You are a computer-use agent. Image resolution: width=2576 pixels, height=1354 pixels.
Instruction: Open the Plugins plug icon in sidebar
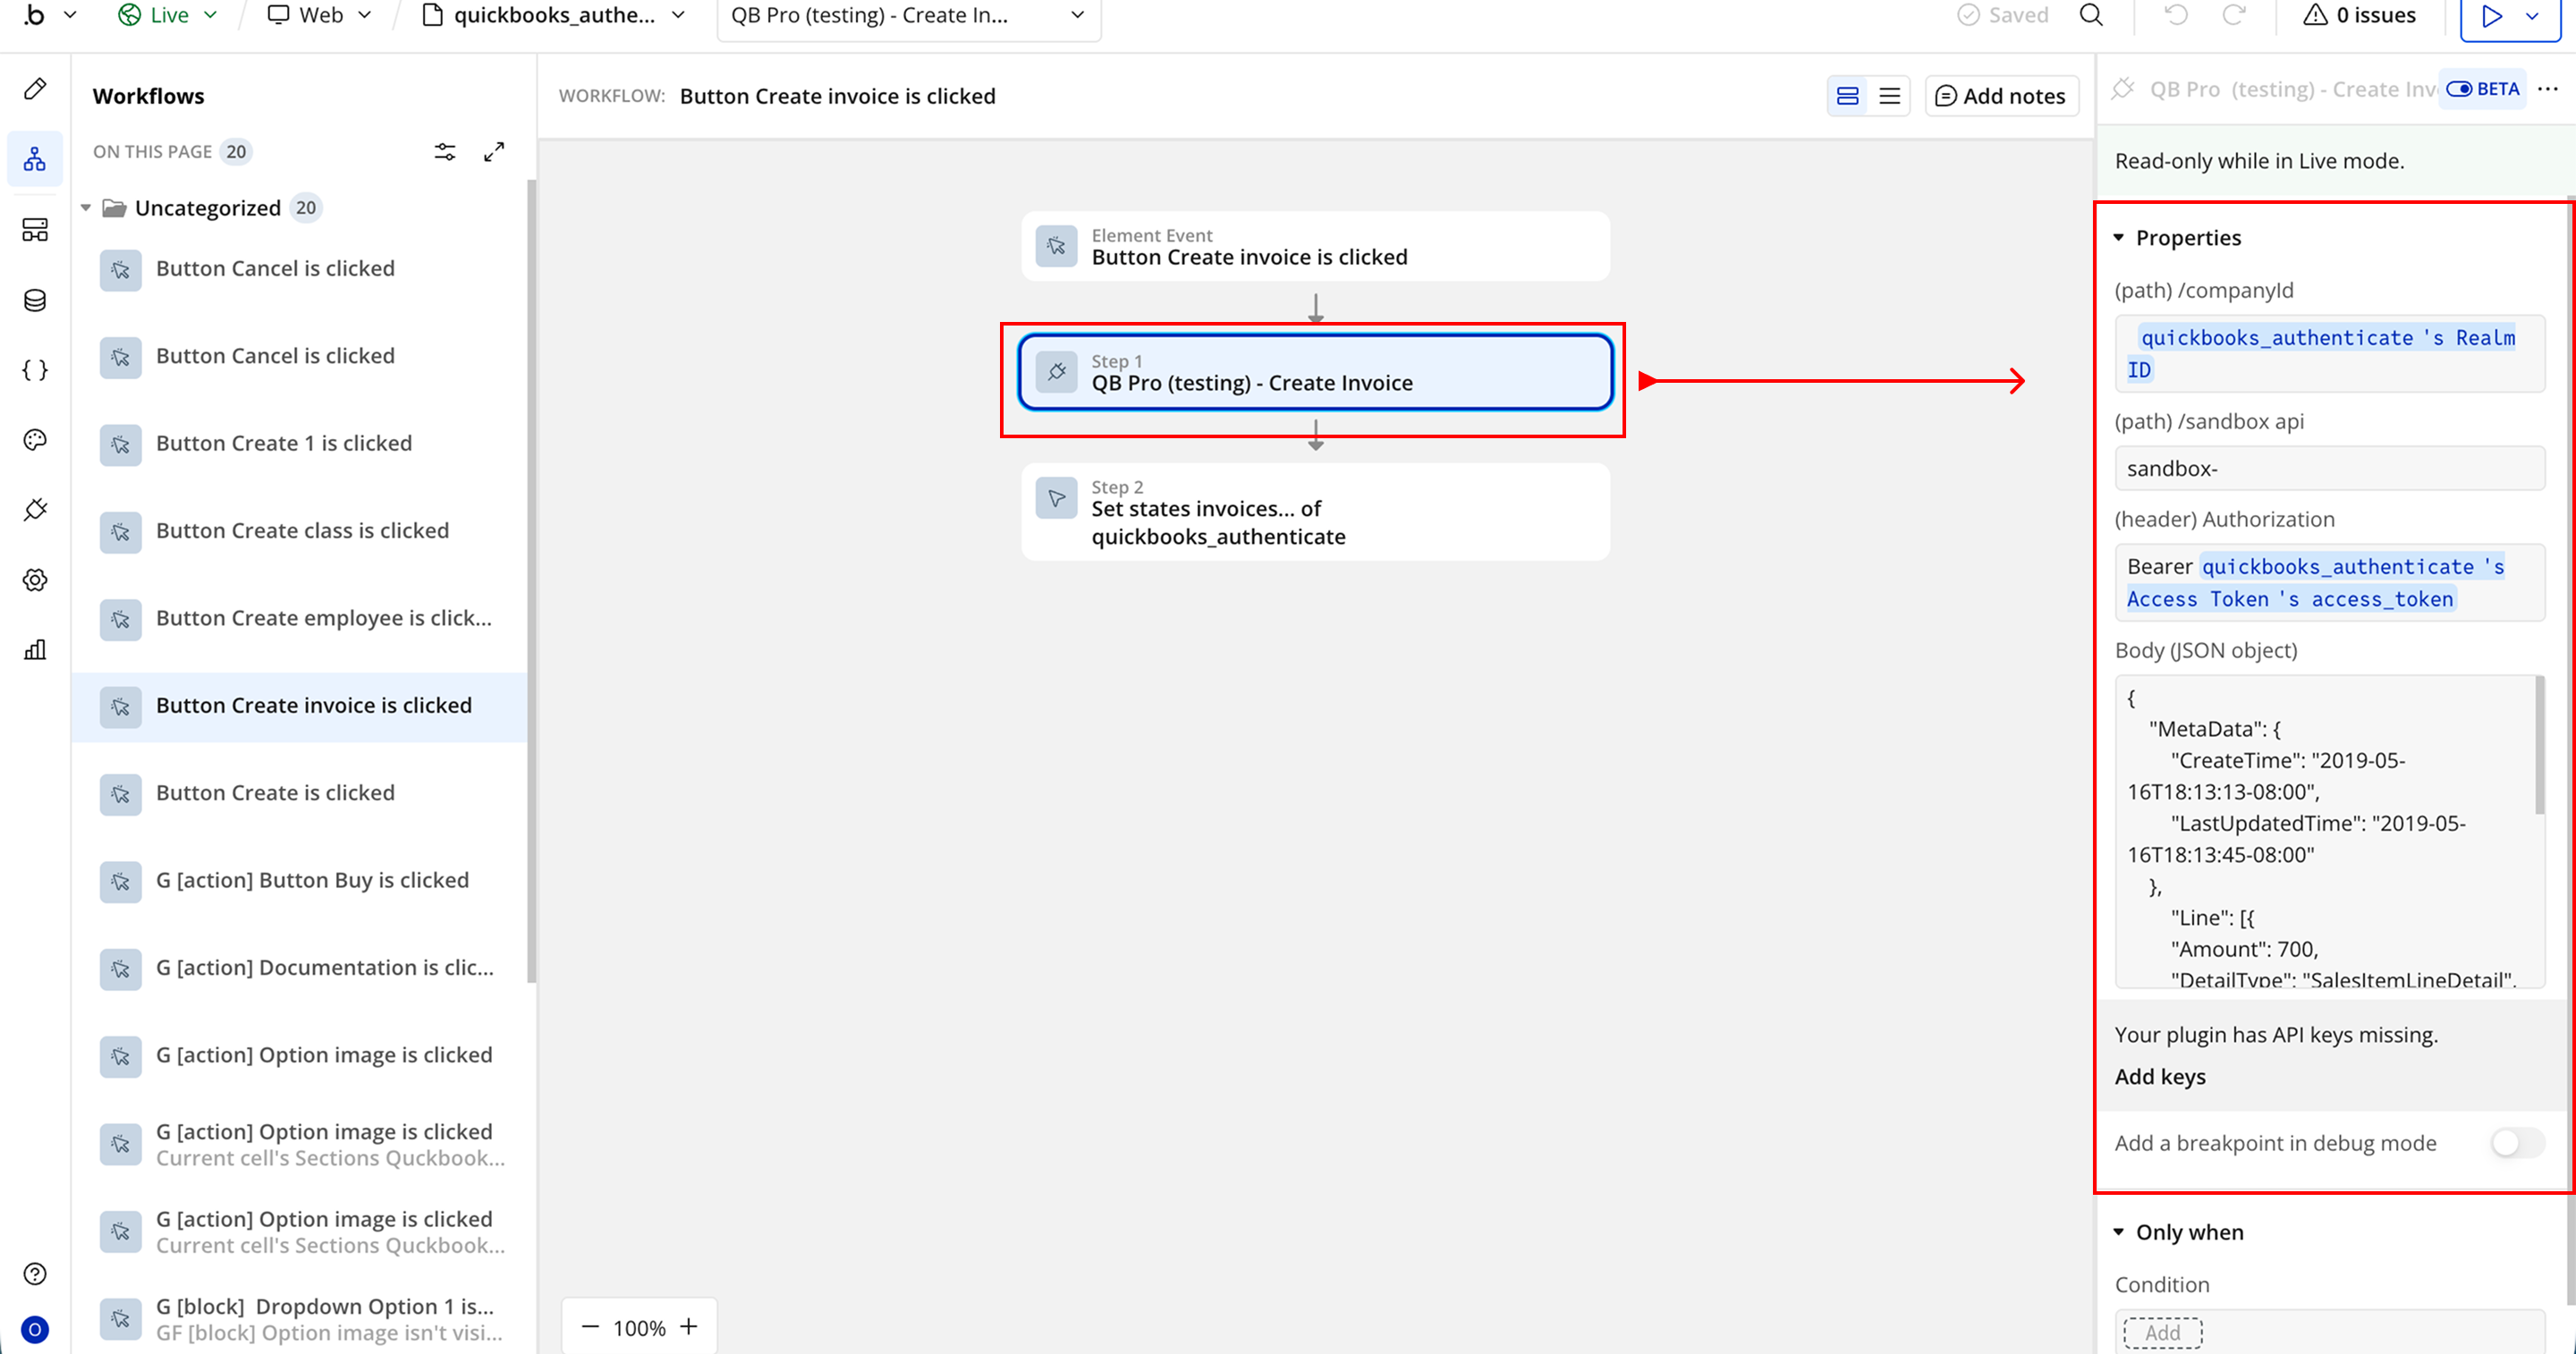point(35,510)
